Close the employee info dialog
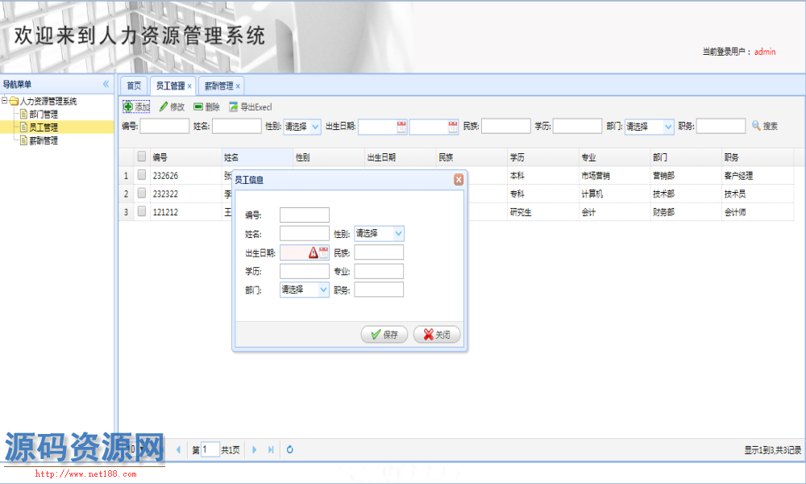The image size is (806, 484). point(459,180)
